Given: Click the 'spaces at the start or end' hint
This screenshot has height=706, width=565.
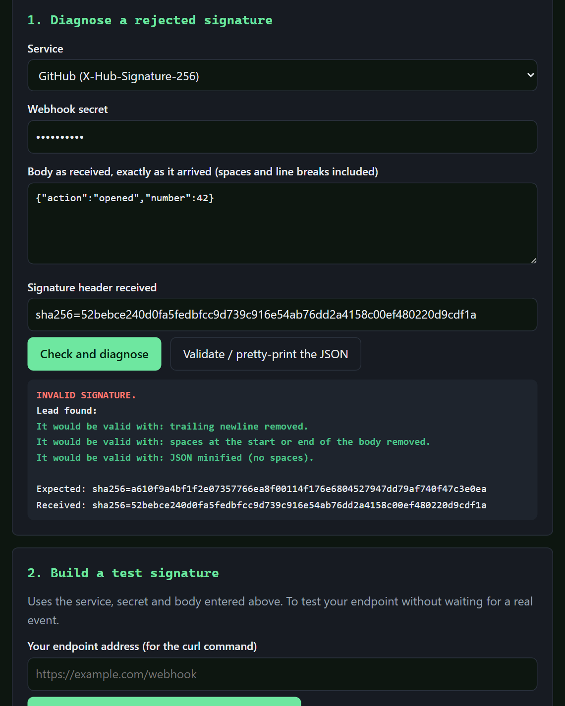Looking at the screenshot, I should pyautogui.click(x=233, y=441).
